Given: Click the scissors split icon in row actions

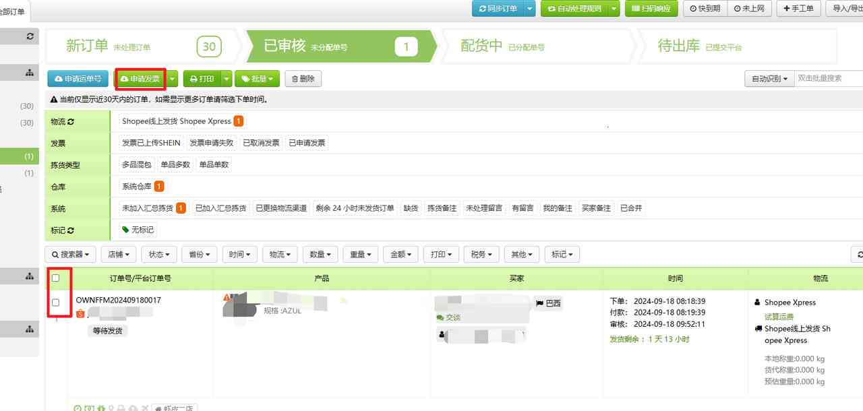Looking at the screenshot, I should pos(144,408).
